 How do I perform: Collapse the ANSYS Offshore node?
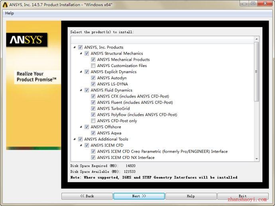81,127
